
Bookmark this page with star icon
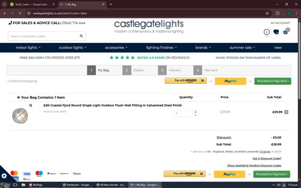(267, 13)
